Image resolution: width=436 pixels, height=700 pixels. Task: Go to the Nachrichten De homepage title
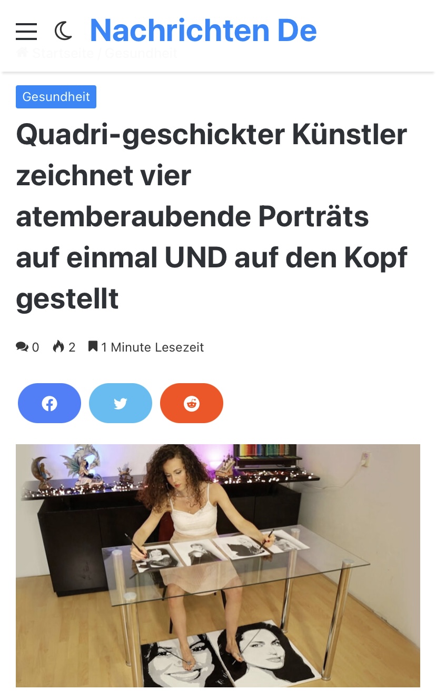203,30
